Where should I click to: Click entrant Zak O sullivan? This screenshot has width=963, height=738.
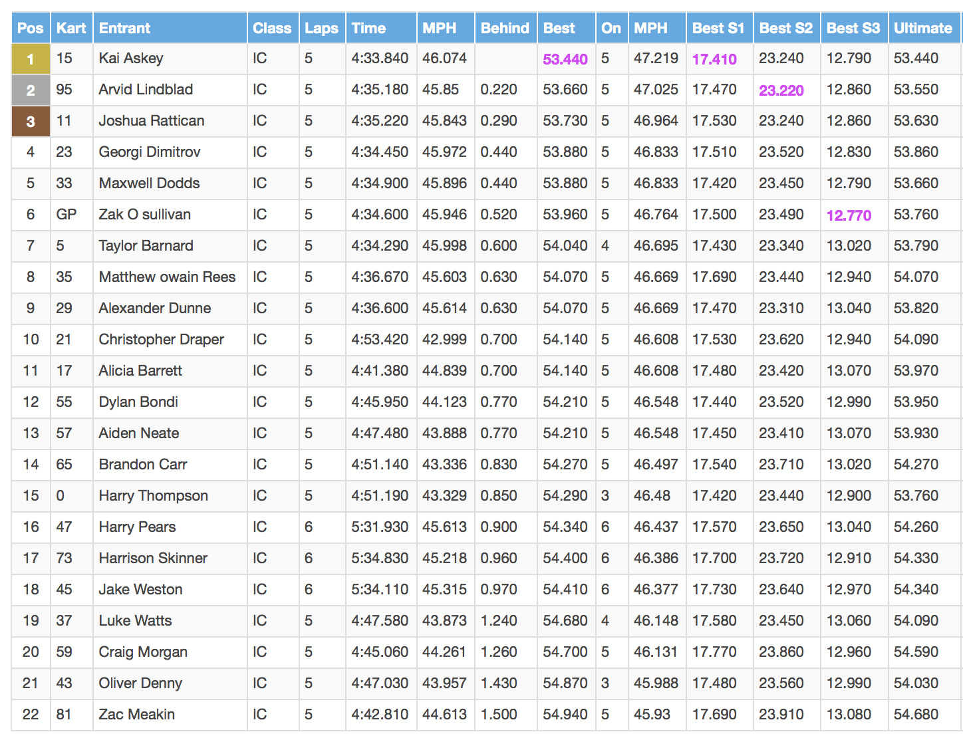coord(144,215)
